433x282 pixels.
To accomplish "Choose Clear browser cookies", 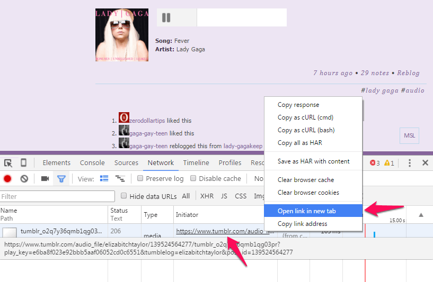I will click(313, 193).
